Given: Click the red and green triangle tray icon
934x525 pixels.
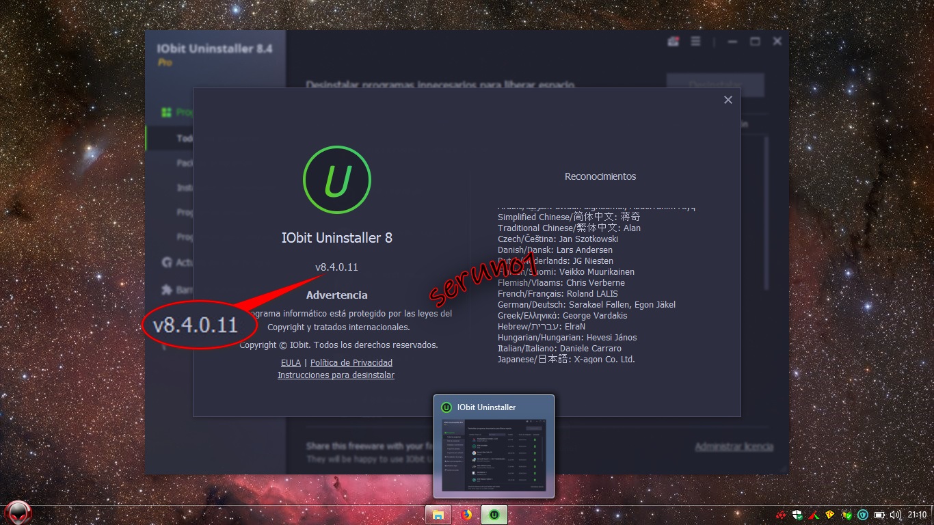Looking at the screenshot, I should click(x=814, y=515).
